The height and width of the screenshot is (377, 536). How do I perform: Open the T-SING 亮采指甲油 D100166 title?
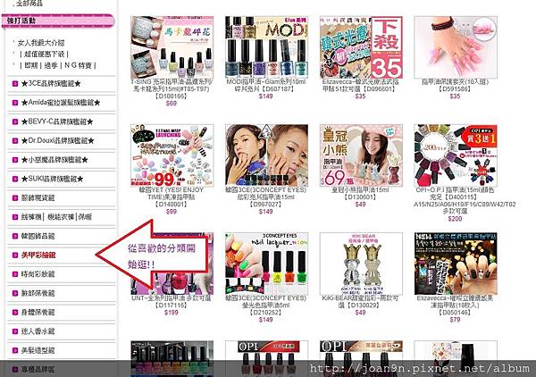tap(172, 88)
